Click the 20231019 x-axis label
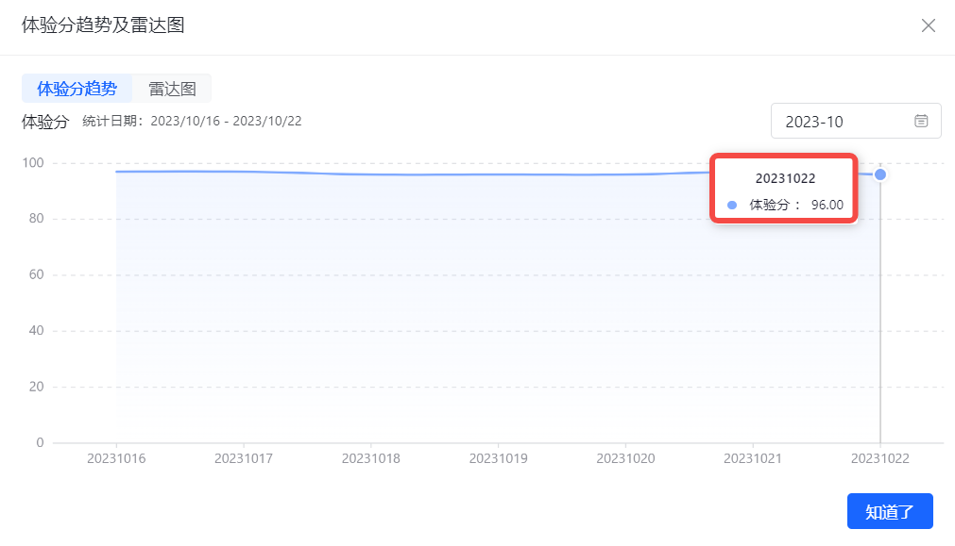Viewport: 955px width, 546px height. pos(498,458)
